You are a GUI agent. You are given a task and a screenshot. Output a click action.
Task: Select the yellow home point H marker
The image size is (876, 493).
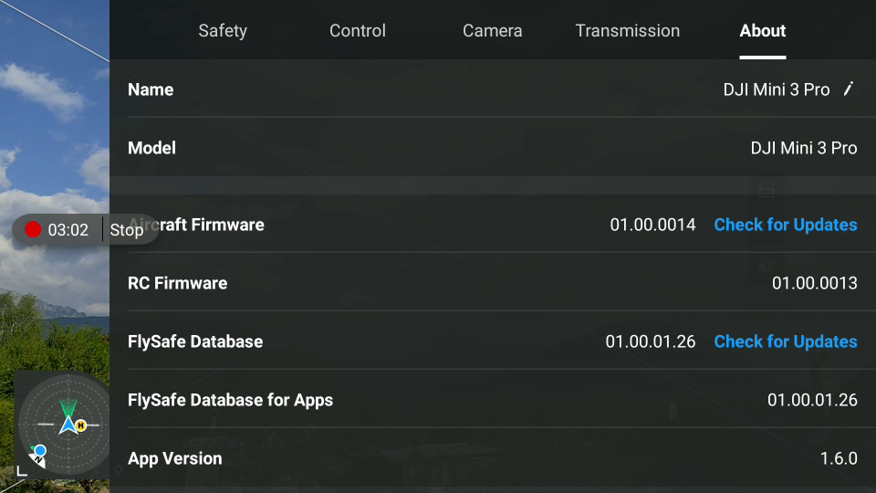point(81,425)
